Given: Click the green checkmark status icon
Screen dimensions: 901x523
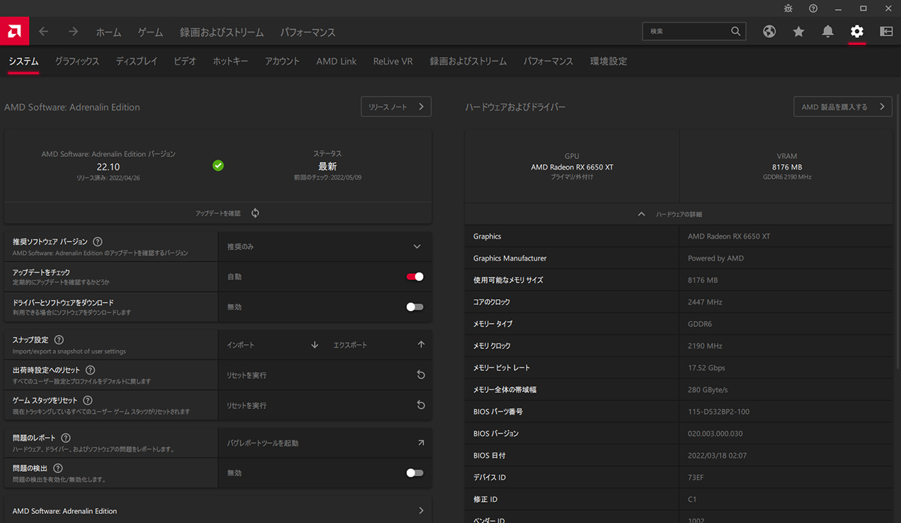Looking at the screenshot, I should pos(218,165).
